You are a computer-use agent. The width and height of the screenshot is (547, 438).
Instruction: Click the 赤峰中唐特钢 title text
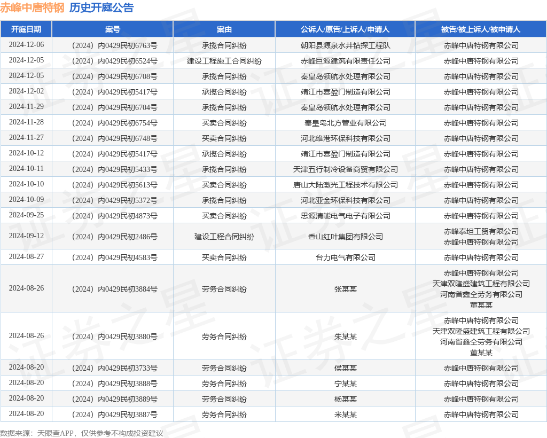[32, 7]
